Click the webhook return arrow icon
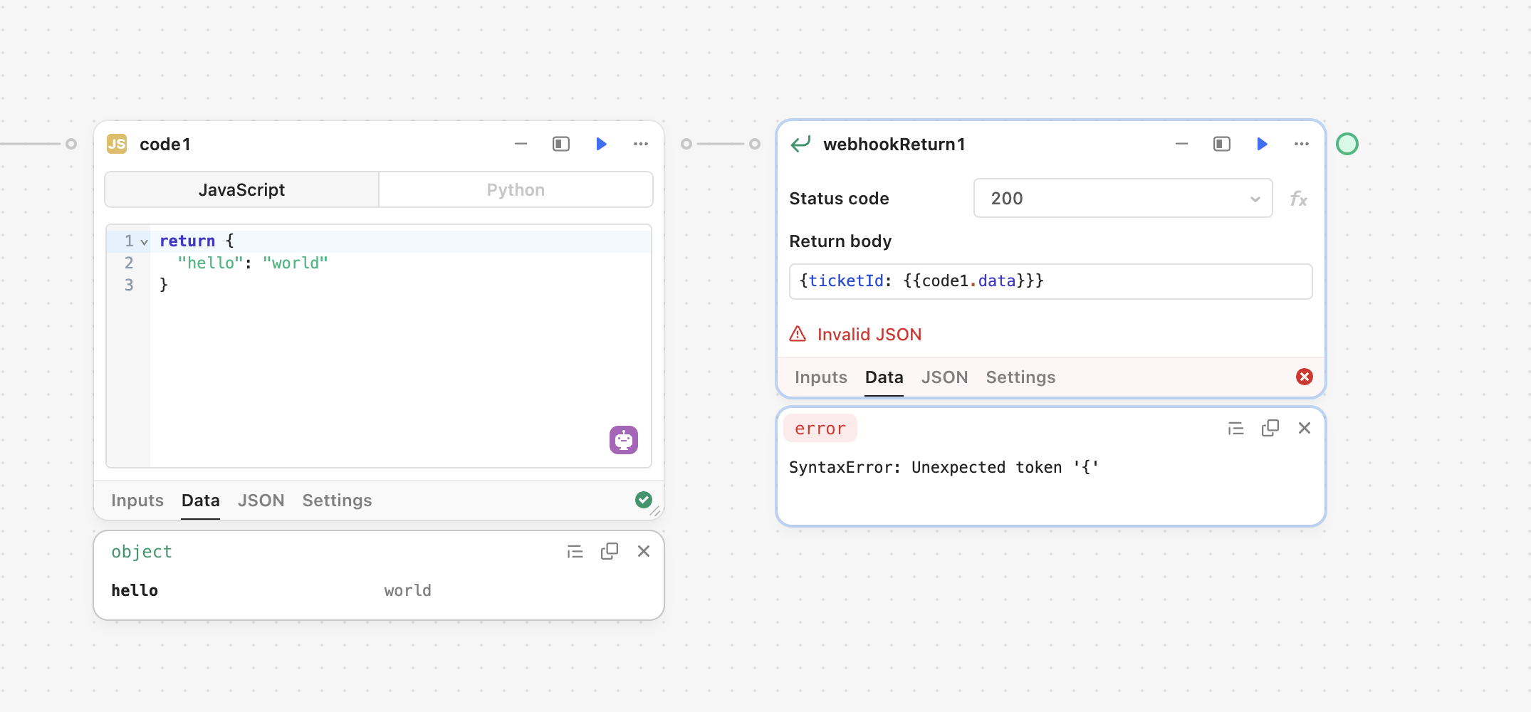This screenshot has height=712, width=1531. pos(802,142)
